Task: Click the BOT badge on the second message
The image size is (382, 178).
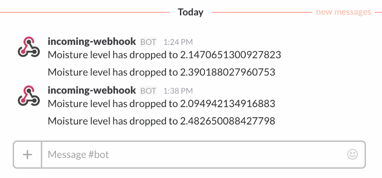Action: [x=148, y=91]
